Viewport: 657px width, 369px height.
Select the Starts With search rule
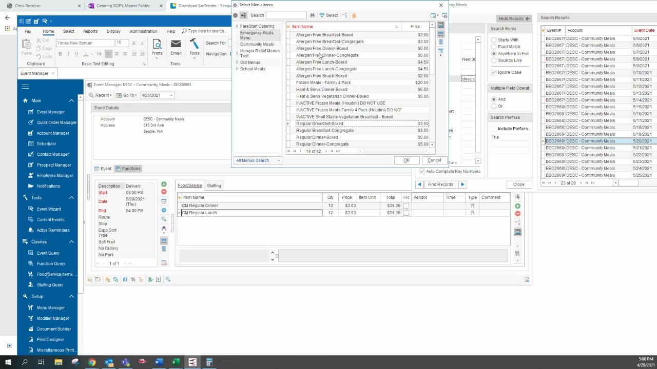click(494, 40)
